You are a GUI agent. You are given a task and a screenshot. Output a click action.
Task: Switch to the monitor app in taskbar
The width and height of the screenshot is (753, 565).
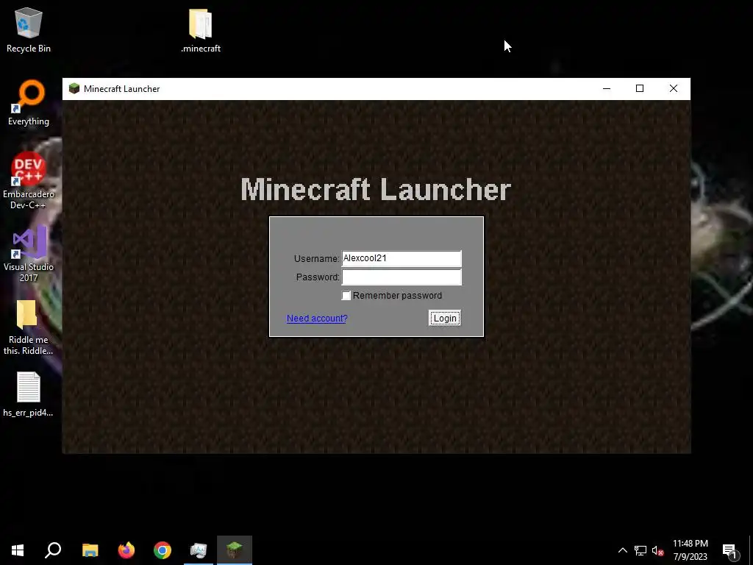click(x=199, y=550)
